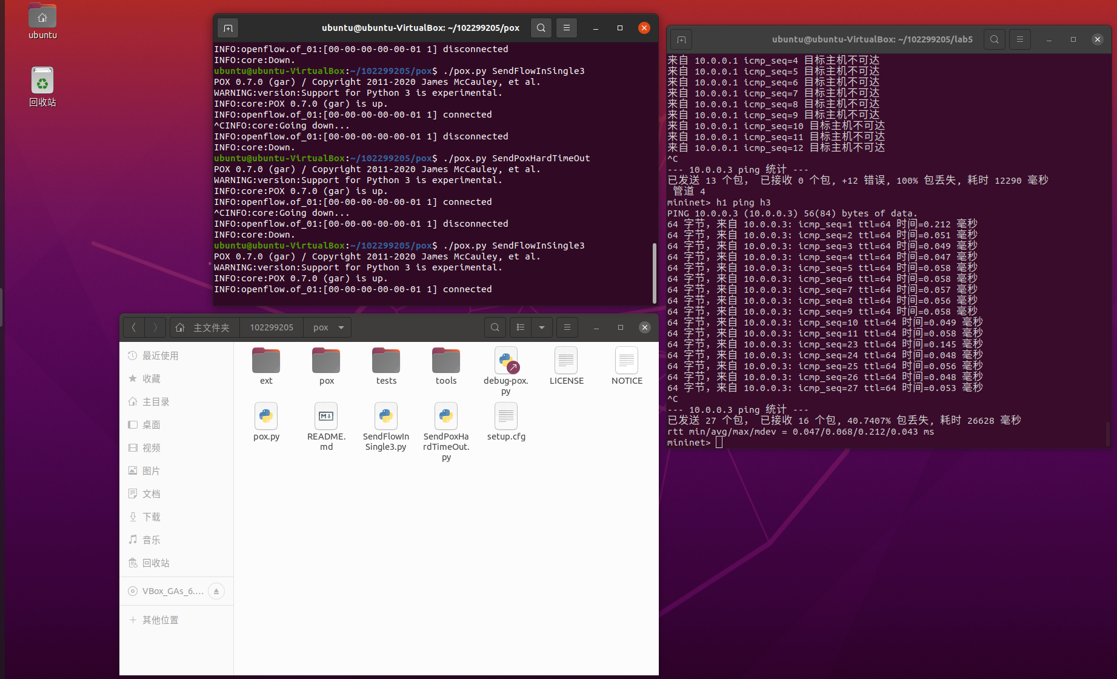This screenshot has height=679, width=1117.
Task: Select the tests folder
Action: (386, 366)
